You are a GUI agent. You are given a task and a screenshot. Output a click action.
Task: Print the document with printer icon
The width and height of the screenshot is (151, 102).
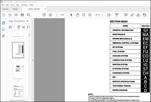(x=22, y=15)
